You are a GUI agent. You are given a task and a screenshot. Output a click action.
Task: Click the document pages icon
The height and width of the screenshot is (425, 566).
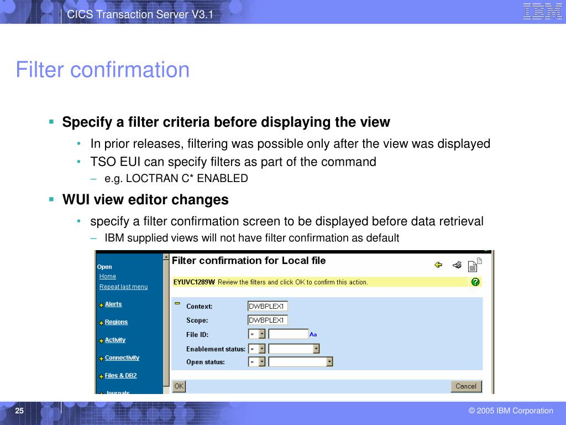475,265
